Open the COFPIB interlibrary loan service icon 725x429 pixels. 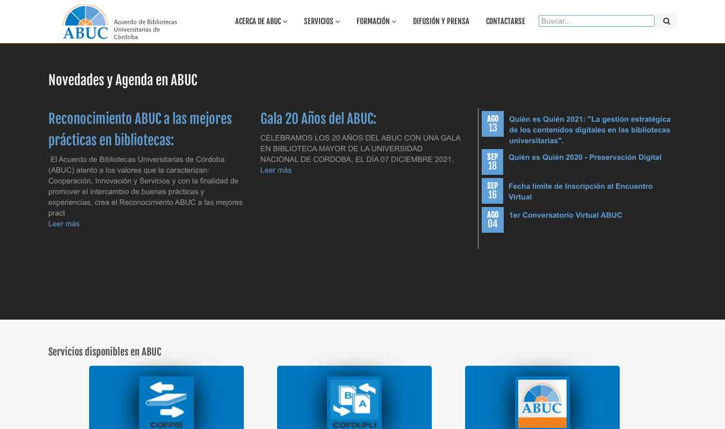[x=166, y=403]
